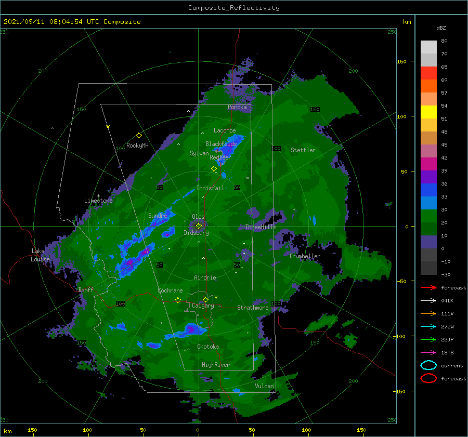Click the red forecast arrow in legend

click(x=428, y=287)
